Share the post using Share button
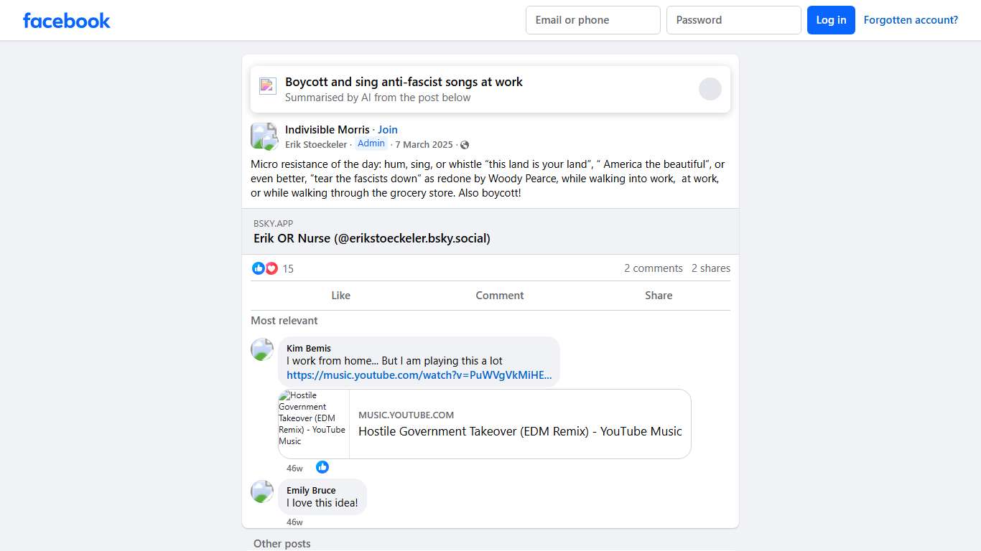 tap(658, 296)
